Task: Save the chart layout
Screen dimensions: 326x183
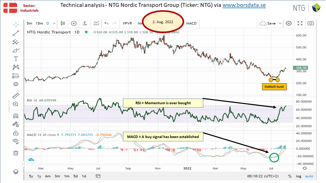Action: pos(268,23)
